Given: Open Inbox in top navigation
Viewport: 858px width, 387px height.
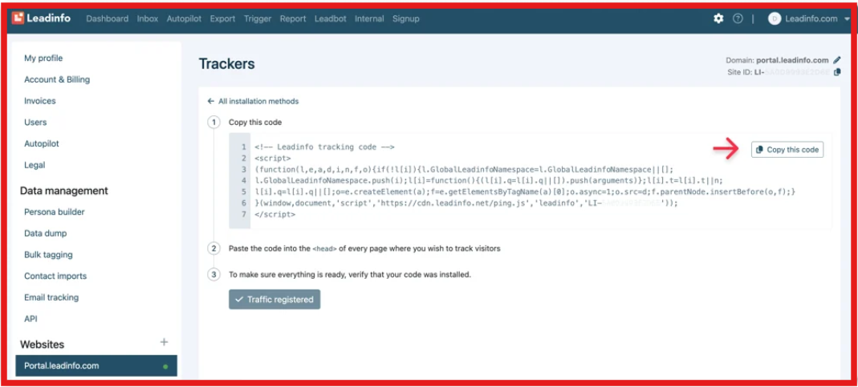Looking at the screenshot, I should coord(148,18).
